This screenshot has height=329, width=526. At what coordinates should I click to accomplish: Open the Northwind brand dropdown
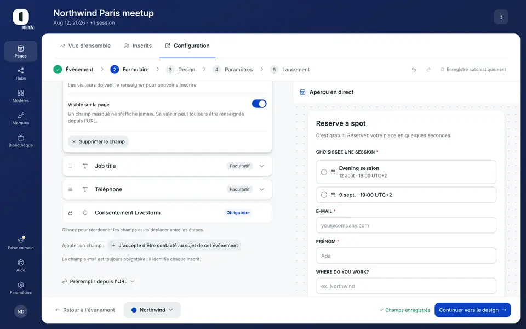click(152, 310)
